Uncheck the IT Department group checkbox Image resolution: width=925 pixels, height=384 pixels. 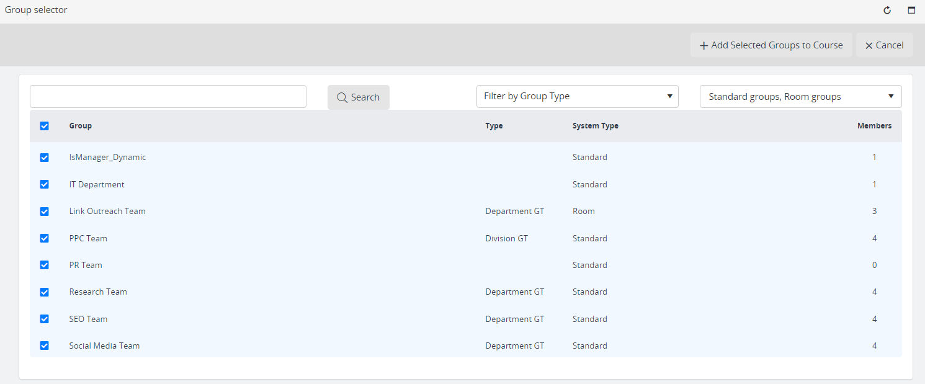tap(44, 184)
